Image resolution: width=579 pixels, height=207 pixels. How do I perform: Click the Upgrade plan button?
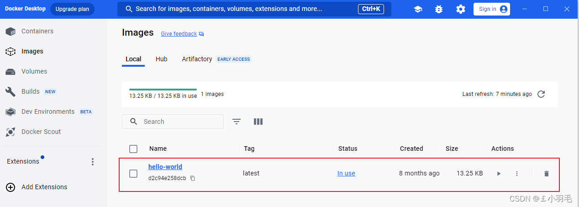(x=72, y=9)
